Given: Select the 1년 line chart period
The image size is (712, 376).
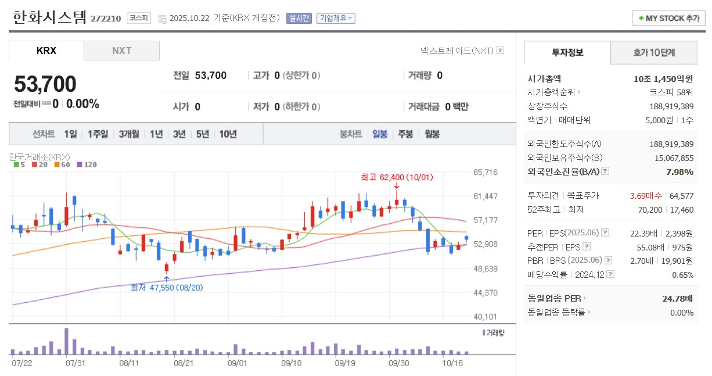Looking at the screenshot, I should [156, 134].
